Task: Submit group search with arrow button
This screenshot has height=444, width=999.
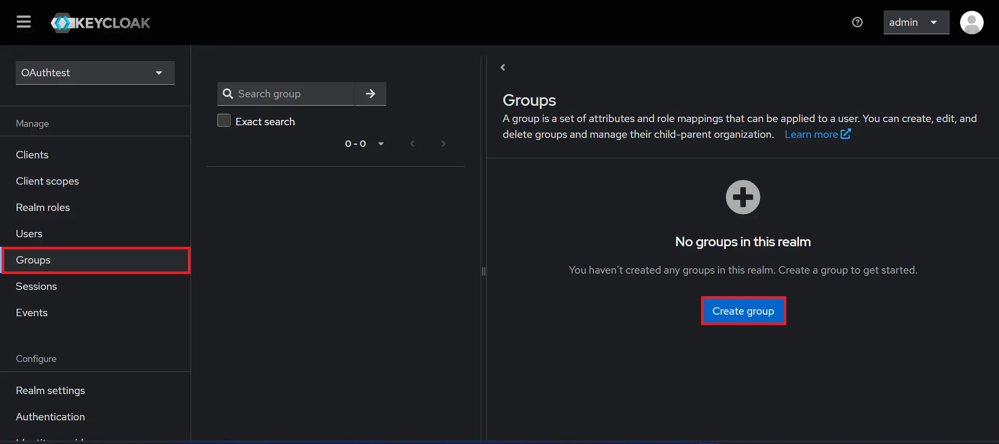Action: 371,94
